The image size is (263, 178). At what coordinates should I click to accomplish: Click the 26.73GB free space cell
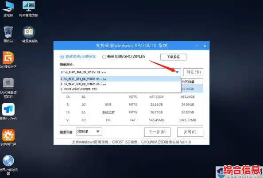pos(156,112)
